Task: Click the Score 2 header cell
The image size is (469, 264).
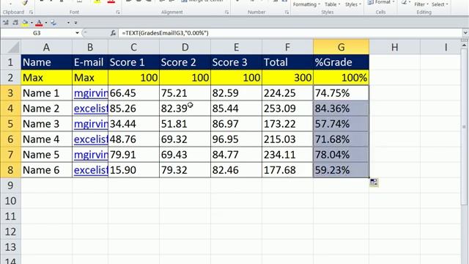Action: pos(185,62)
